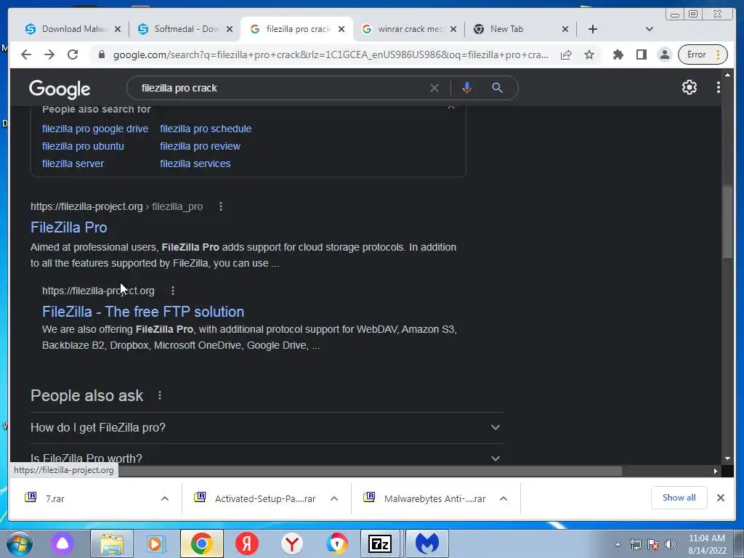Click the scroll right arrow of the page
Screen dimensions: 744x558
tap(716, 471)
